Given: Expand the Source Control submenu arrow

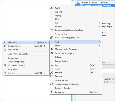Looking at the screenshot, I should pyautogui.click(x=99, y=61).
